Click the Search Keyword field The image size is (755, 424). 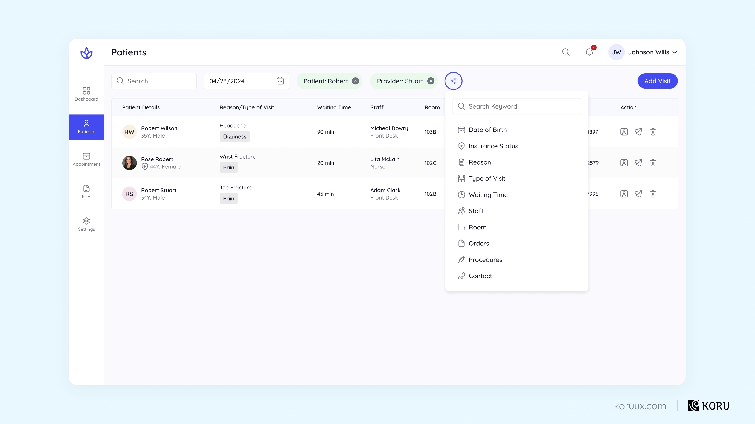(x=517, y=106)
